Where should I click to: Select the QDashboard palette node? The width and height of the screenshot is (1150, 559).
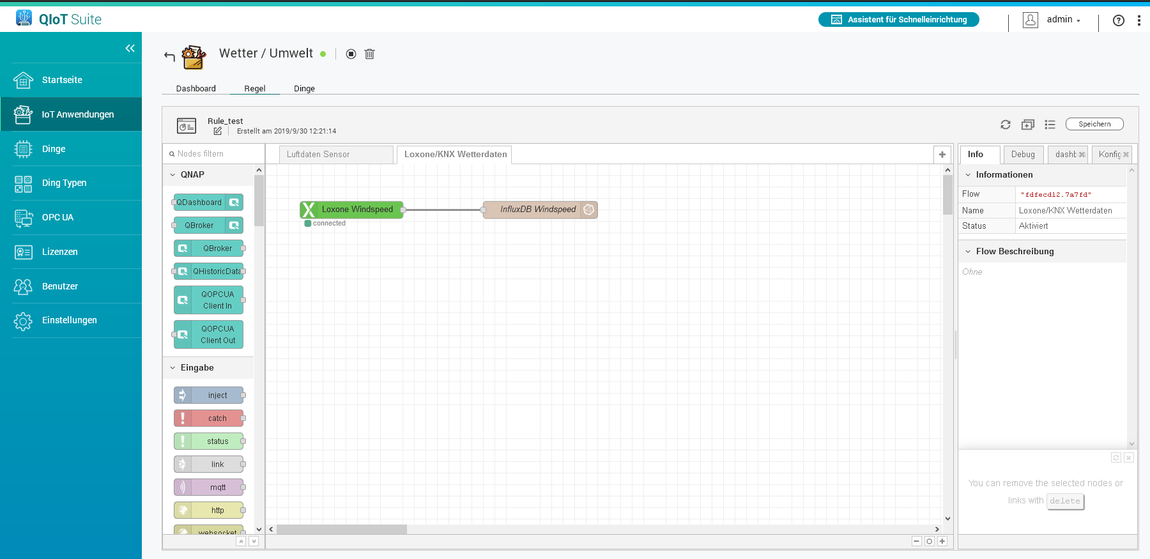click(208, 203)
